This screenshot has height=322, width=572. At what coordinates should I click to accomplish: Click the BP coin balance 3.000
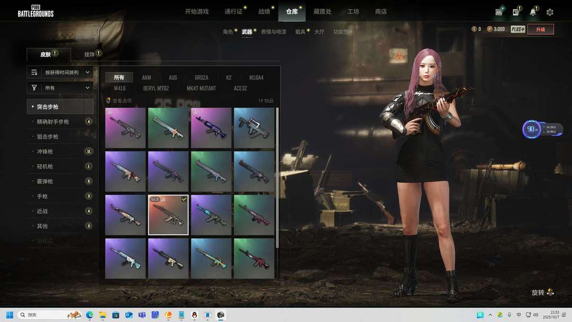(x=496, y=29)
